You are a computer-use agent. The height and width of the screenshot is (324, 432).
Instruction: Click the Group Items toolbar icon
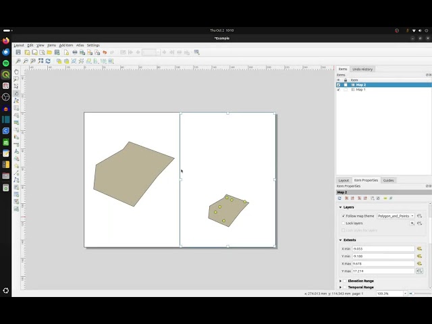(74, 61)
